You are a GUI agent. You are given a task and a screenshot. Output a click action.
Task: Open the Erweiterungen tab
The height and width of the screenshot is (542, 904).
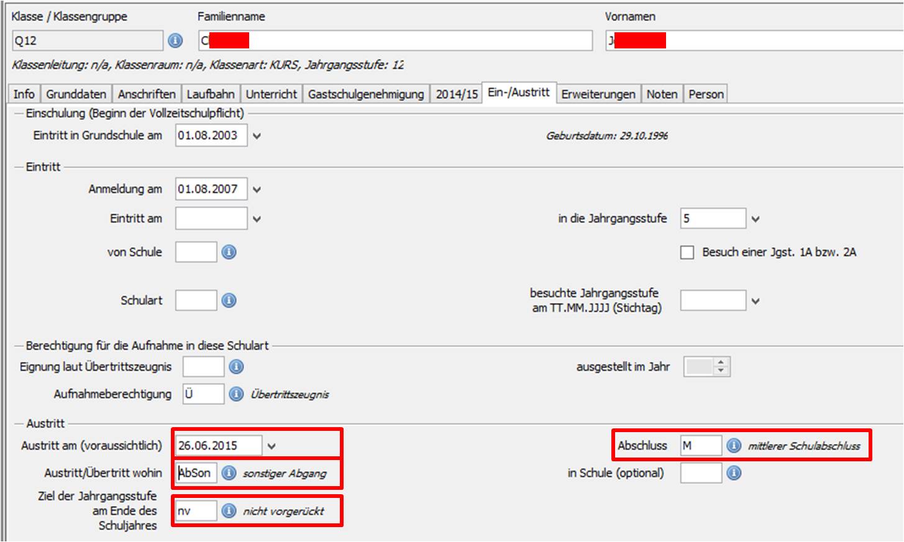598,94
